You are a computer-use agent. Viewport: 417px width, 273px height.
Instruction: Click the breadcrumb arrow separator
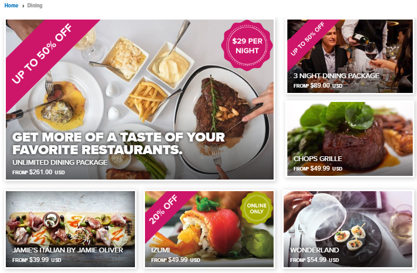pyautogui.click(x=23, y=6)
